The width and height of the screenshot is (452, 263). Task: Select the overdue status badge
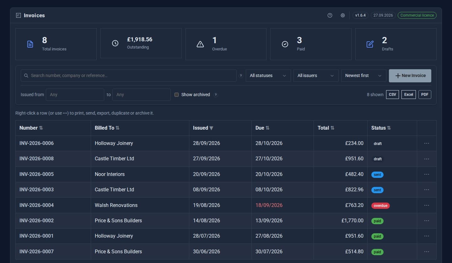(380, 206)
